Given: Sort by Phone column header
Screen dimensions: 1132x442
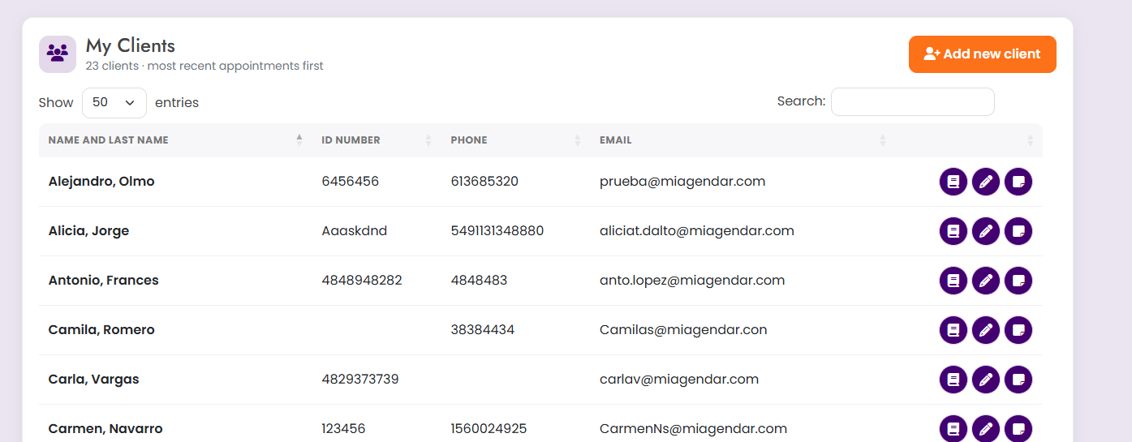Looking at the screenshot, I should 515,140.
